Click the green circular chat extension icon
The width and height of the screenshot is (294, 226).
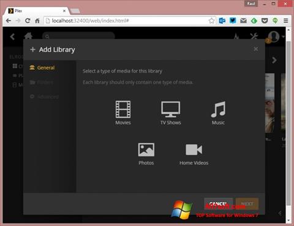(x=275, y=21)
